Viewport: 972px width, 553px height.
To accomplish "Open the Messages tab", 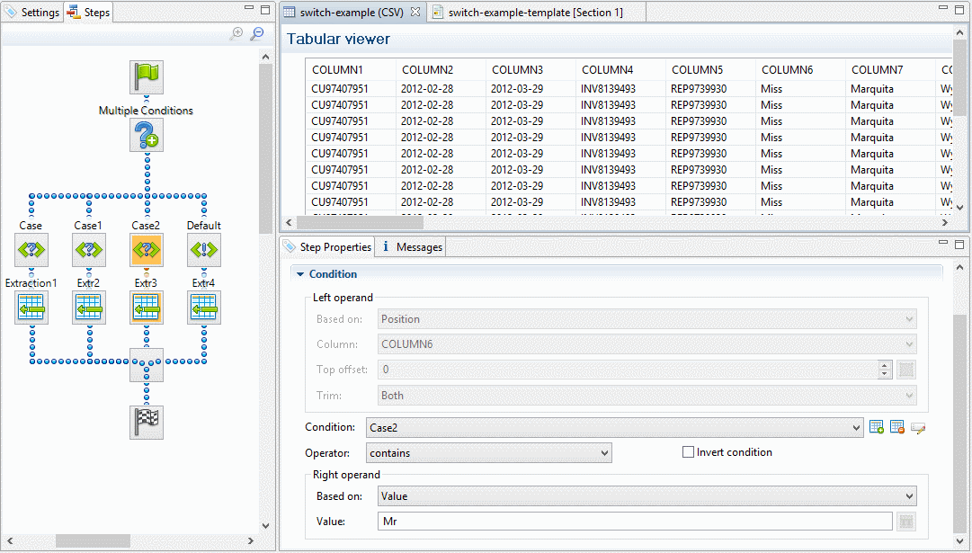I will pyautogui.click(x=412, y=247).
